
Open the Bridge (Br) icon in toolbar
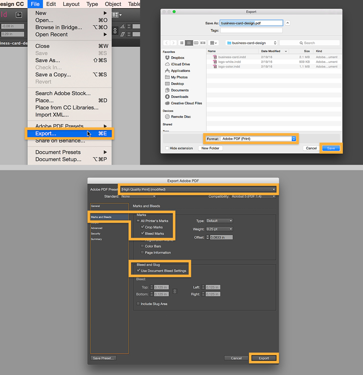coord(19,15)
